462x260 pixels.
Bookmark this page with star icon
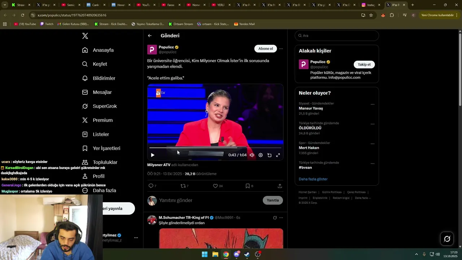pyautogui.click(x=371, y=15)
